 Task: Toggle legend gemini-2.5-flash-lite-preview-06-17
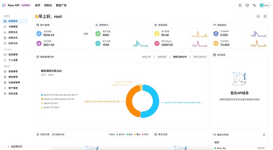coord(59,95)
